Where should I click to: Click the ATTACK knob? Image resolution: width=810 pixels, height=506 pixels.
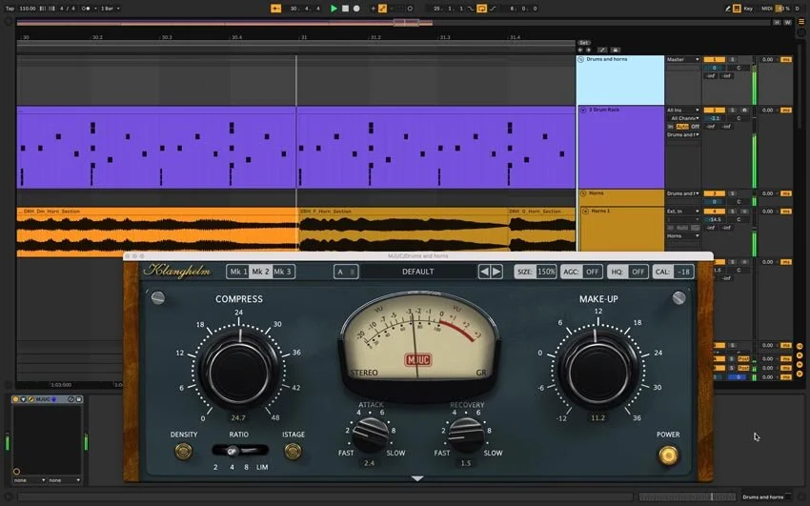coord(370,435)
